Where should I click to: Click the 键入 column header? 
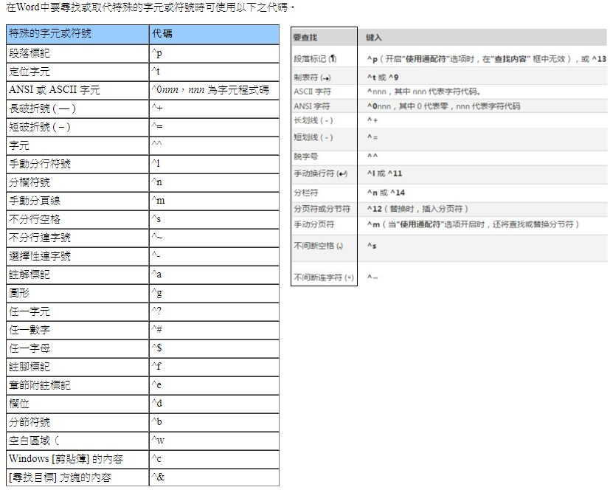tap(374, 37)
